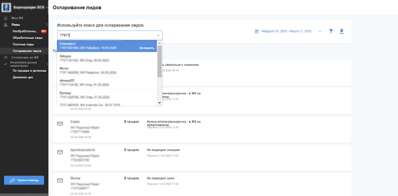Click the dropdown list scrollbar thumb
The image size is (398, 196).
(x=160, y=61)
